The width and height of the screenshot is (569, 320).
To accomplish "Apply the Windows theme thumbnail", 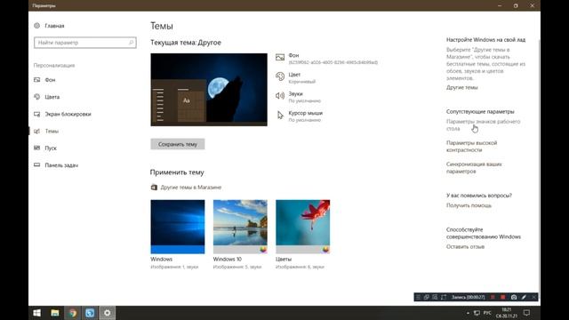I will pyautogui.click(x=178, y=227).
